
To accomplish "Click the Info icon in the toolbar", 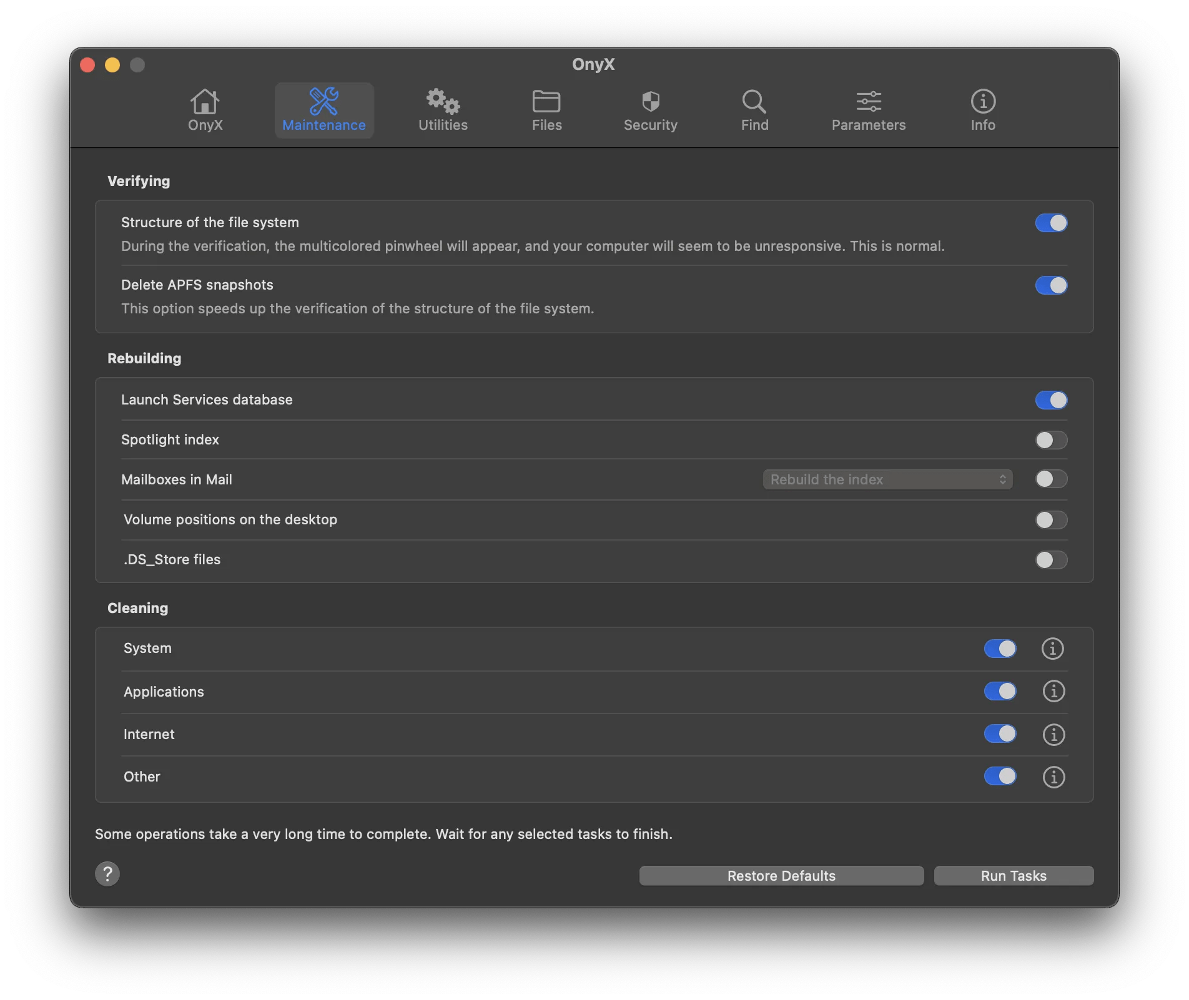I will 982,102.
